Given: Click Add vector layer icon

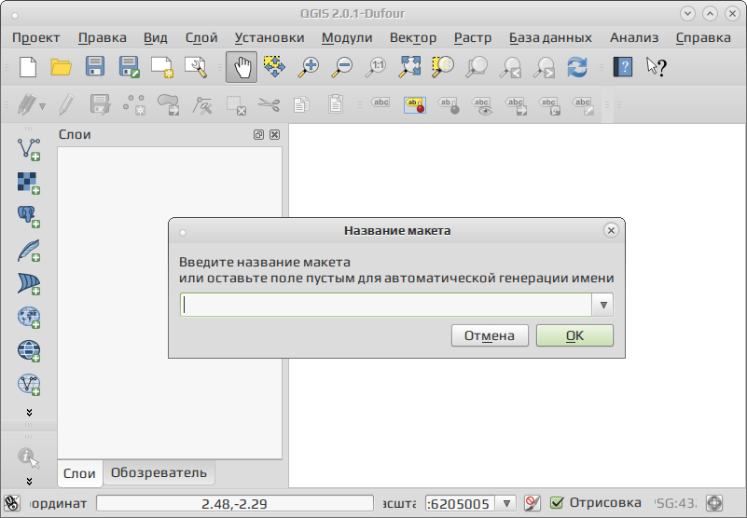Looking at the screenshot, I should (29, 149).
